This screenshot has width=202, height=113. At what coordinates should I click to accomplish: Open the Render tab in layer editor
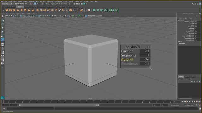[187, 77]
